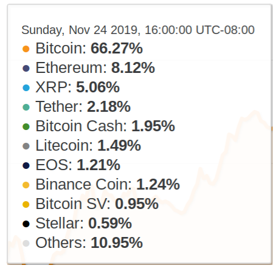Click the gold Bitcoin SV color dot
Viewport: 278px width, 271px height.
point(26,204)
